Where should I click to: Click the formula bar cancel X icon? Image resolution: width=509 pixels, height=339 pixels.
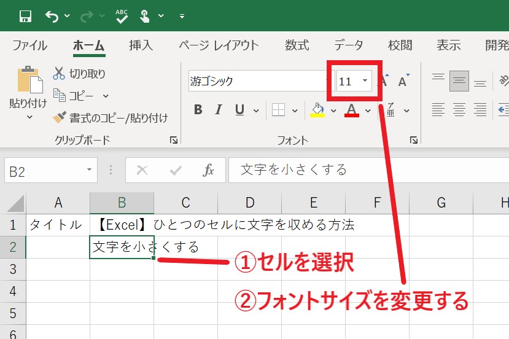(x=142, y=170)
